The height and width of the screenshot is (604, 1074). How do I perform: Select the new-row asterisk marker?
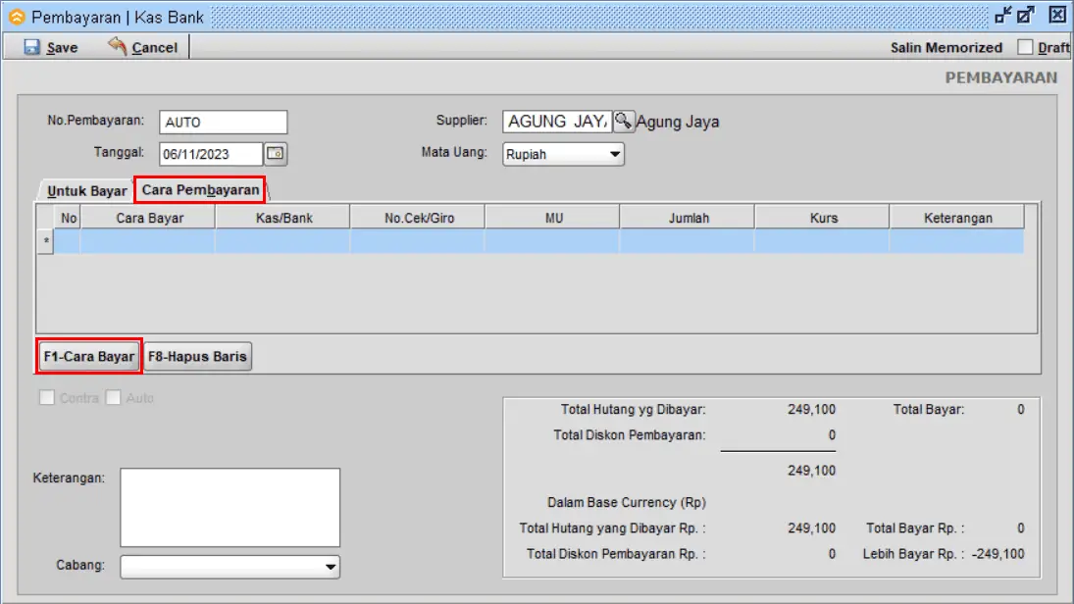tap(46, 241)
